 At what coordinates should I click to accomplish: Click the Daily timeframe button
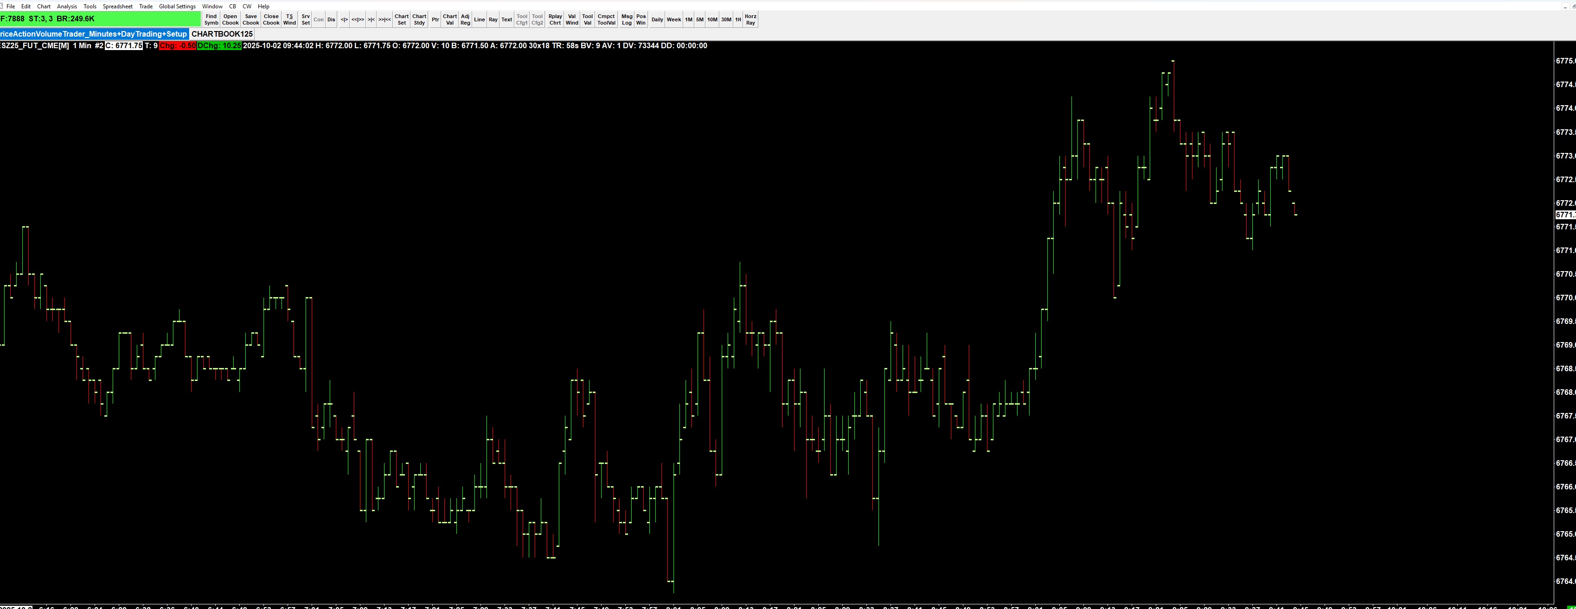point(657,19)
